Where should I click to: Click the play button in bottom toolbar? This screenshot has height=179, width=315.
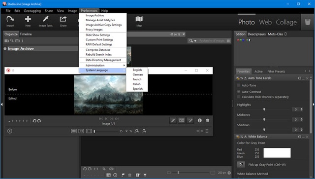(x=115, y=175)
